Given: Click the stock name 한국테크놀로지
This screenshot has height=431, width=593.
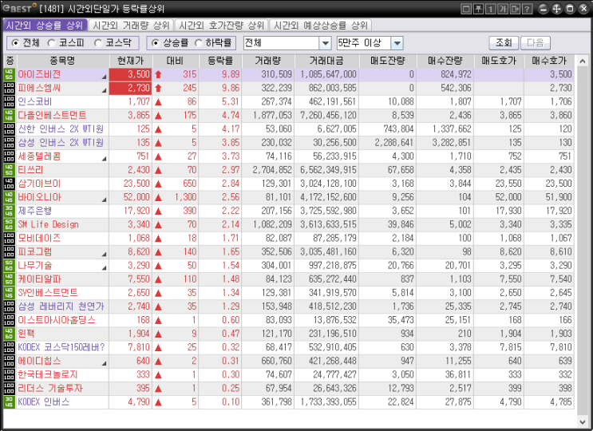Looking at the screenshot, I should [x=48, y=374].
